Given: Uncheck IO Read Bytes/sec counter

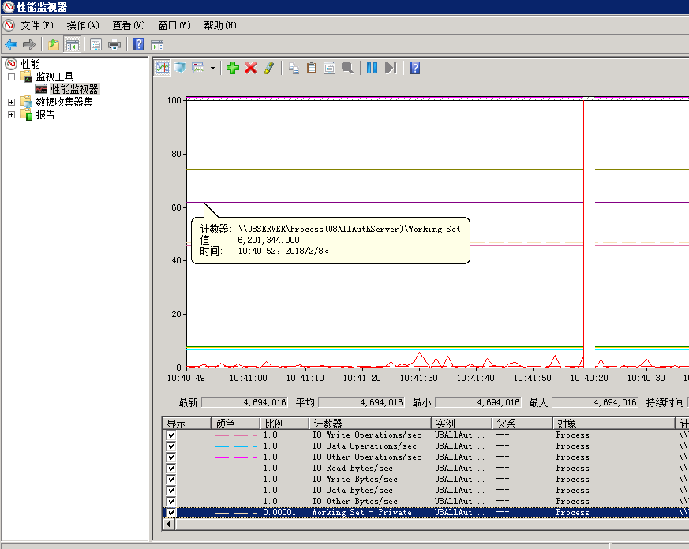Looking at the screenshot, I should tap(171, 469).
